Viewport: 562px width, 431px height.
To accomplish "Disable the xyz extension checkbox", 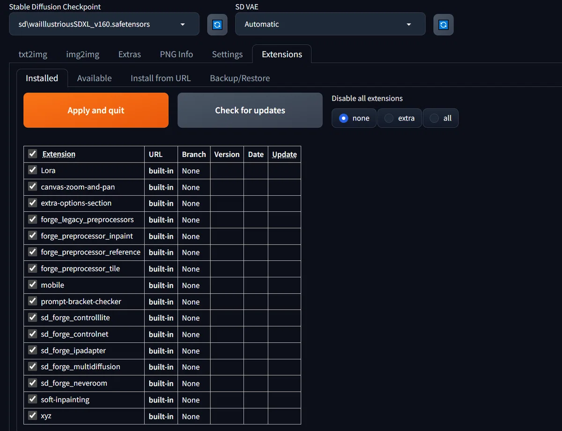I will (32, 416).
